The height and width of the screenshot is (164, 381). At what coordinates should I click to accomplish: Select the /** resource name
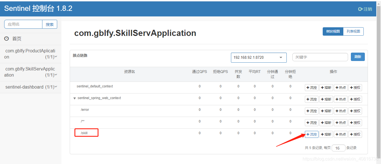click(83, 121)
